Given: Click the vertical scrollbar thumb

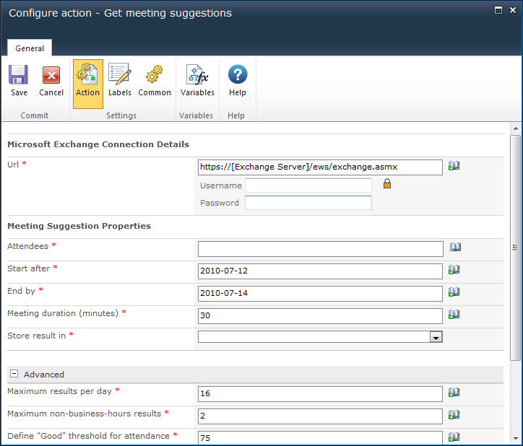Looking at the screenshot, I should 515,248.
